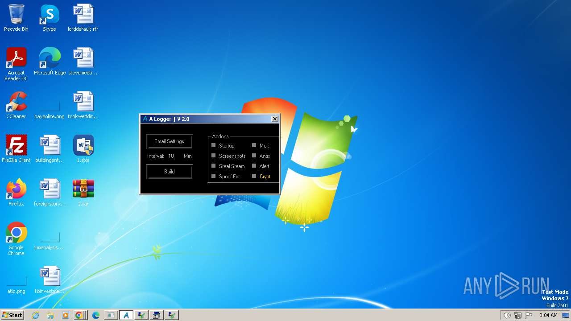Select the buildingent... Word document
571x321 pixels.
50,149
